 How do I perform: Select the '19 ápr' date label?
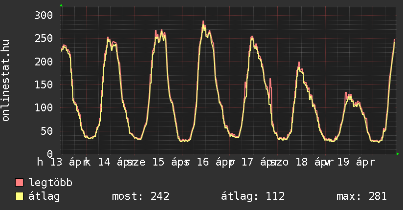tap(356, 162)
